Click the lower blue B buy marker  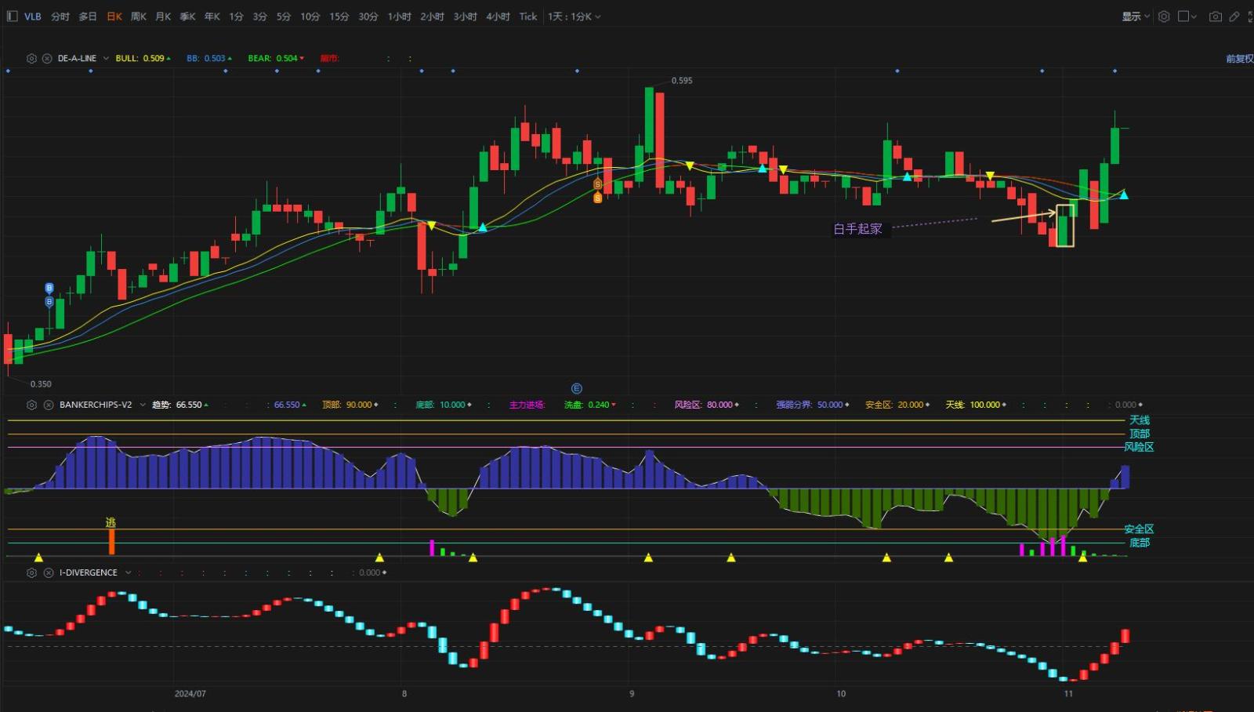[x=49, y=302]
